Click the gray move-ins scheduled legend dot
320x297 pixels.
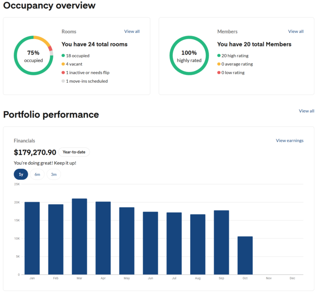tap(64, 81)
